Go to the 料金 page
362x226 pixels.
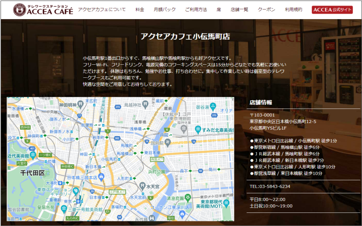140,10
